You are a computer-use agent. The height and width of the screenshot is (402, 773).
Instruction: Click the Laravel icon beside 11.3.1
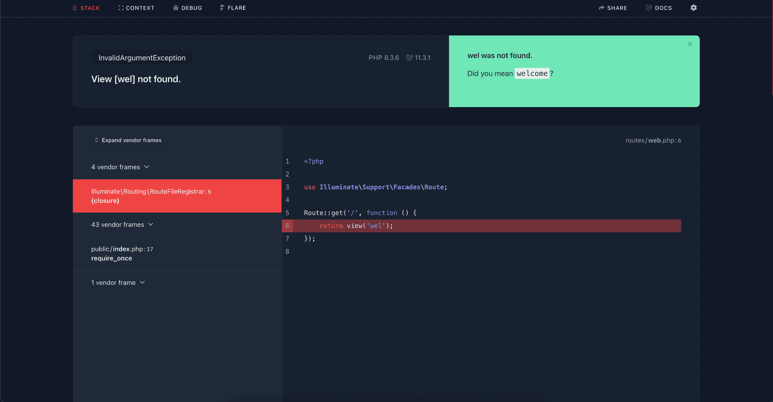410,57
